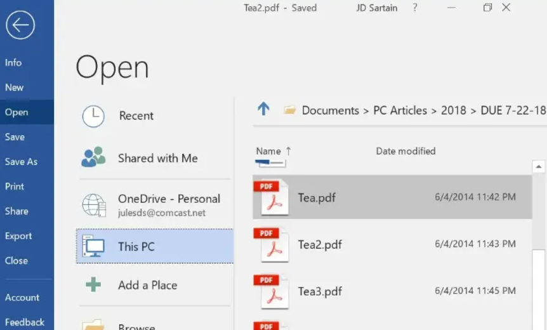Open Account settings
The width and height of the screenshot is (547, 330).
coord(22,298)
